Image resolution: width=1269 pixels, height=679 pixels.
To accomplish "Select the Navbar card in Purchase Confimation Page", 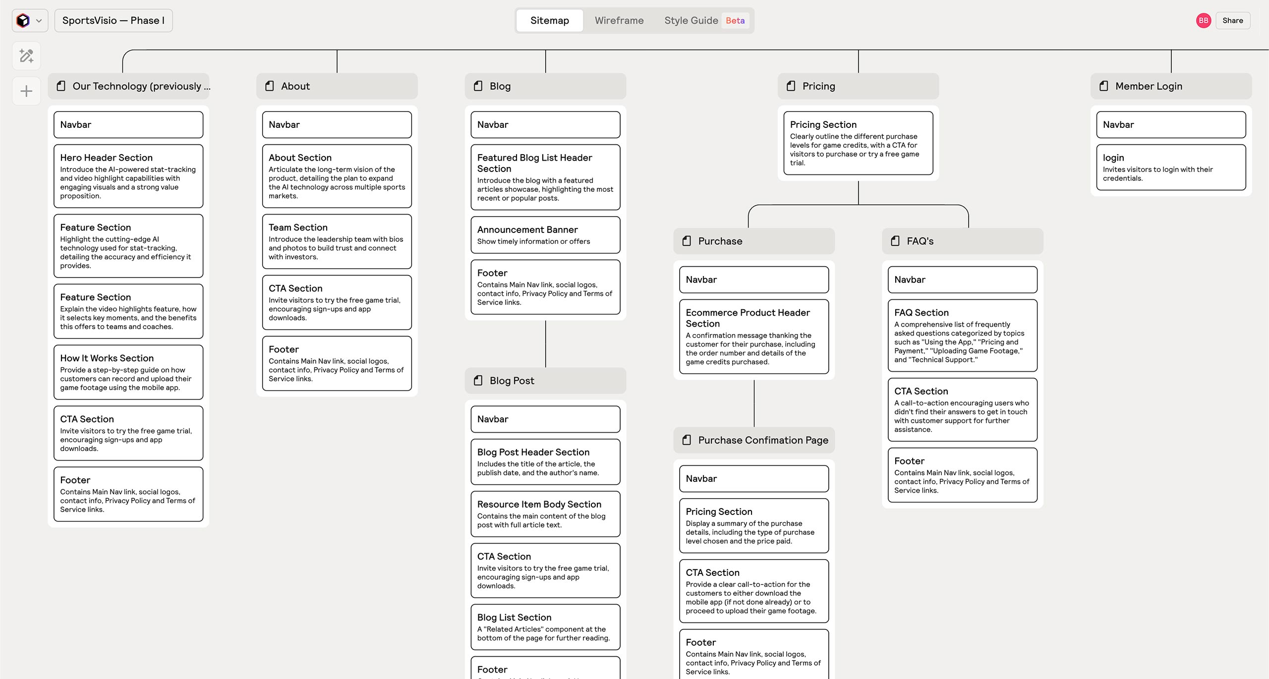I will point(754,479).
